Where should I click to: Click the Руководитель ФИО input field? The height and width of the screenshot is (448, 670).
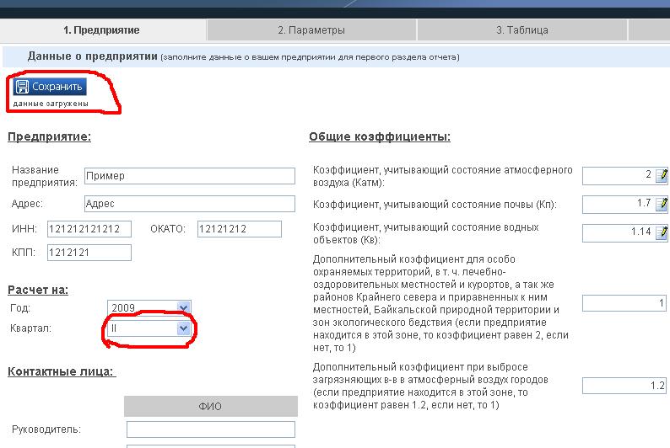210,429
